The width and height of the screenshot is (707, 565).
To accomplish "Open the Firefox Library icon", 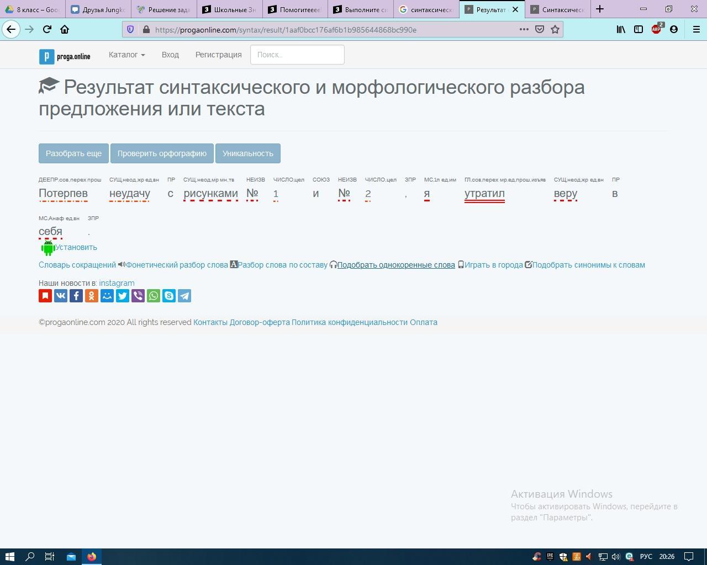I will click(621, 29).
